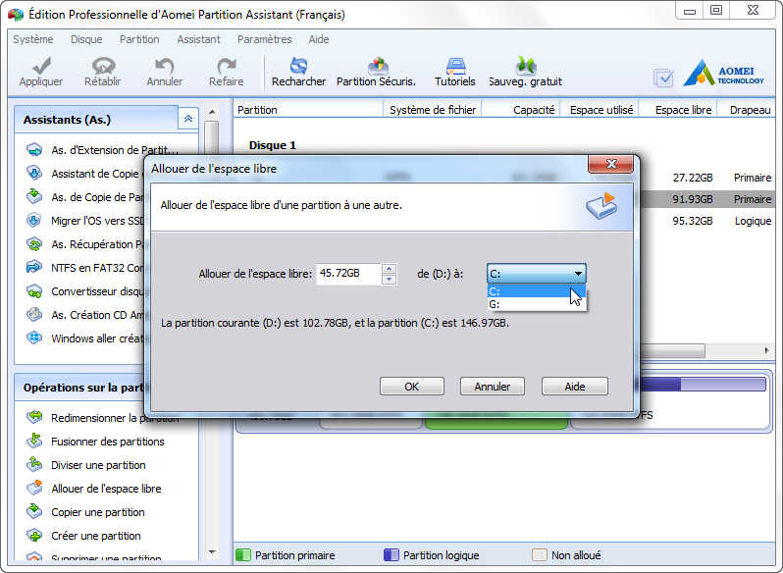Open the Partition menu

click(x=139, y=39)
